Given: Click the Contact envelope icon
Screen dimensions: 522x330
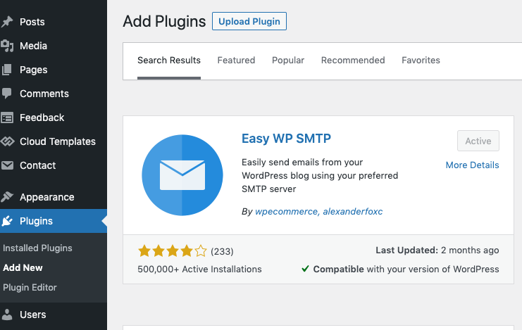Looking at the screenshot, I should 7,165.
